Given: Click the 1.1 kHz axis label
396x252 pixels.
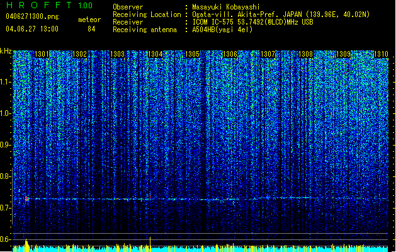Looking at the screenshot, I should click(6, 82).
